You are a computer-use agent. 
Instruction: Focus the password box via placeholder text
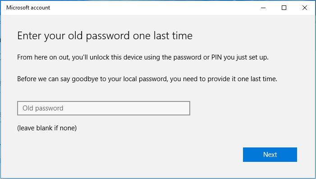pyautogui.click(x=43, y=108)
